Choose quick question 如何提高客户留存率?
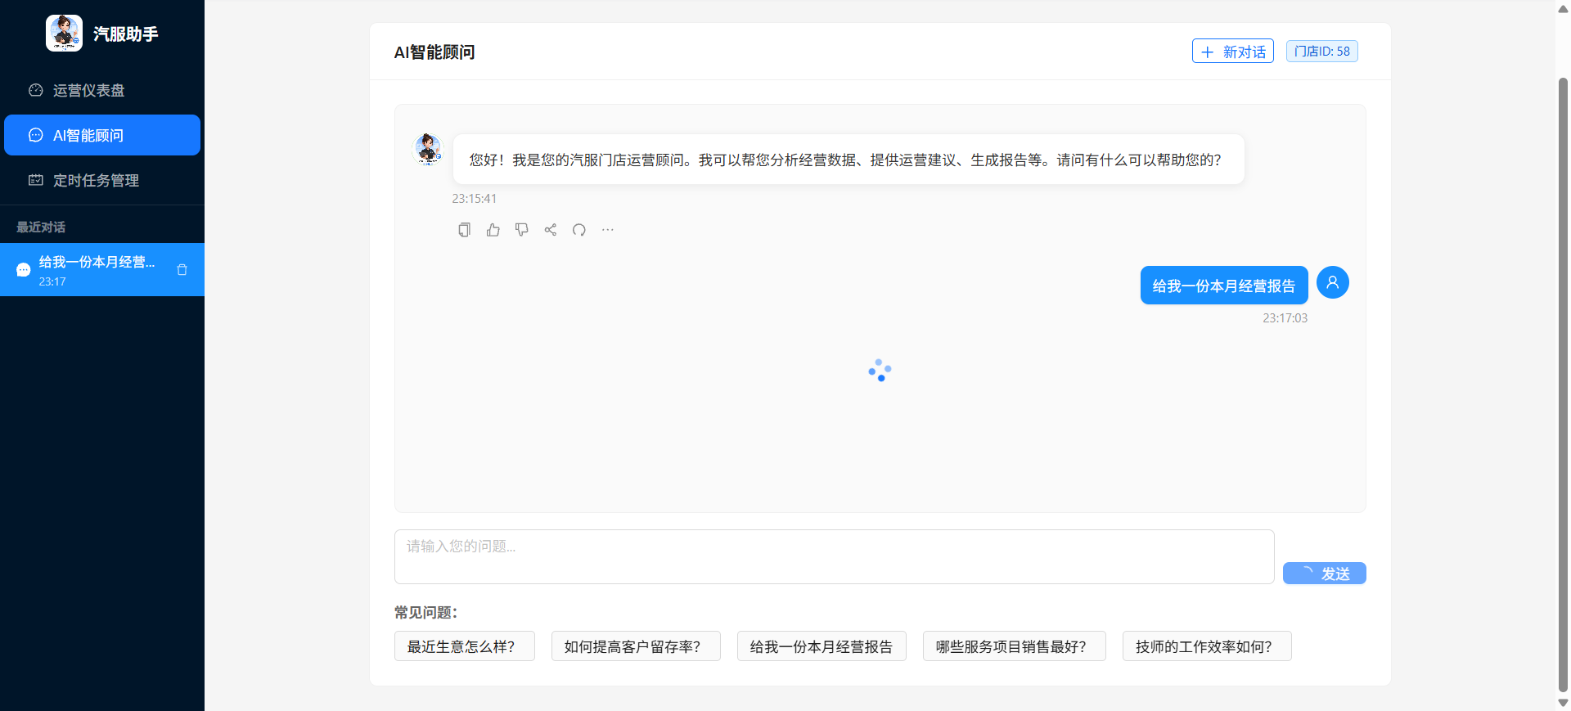This screenshot has width=1571, height=711. 636,646
